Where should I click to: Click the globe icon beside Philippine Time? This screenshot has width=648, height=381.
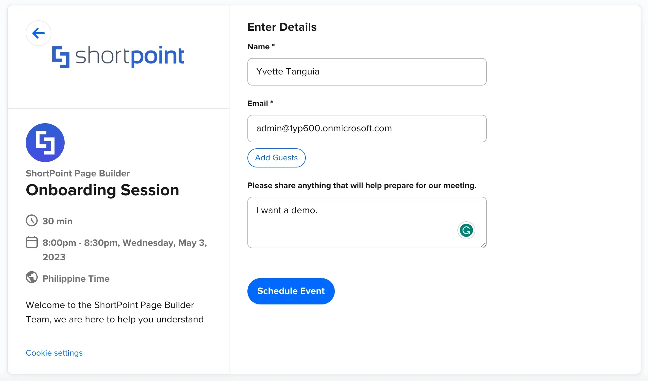[x=32, y=277]
